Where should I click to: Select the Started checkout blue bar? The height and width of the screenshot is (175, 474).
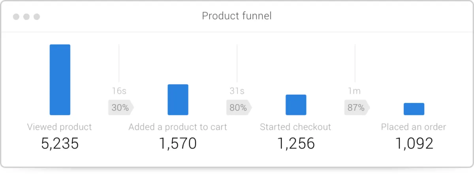click(x=296, y=105)
